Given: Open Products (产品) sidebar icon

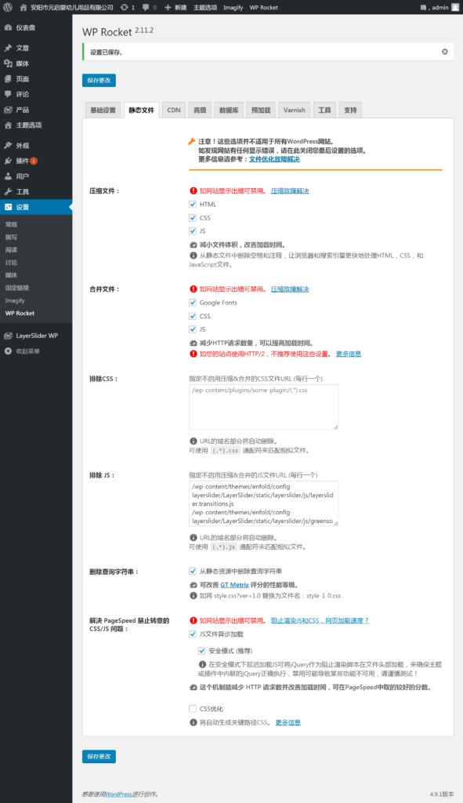Looking at the screenshot, I should point(8,110).
